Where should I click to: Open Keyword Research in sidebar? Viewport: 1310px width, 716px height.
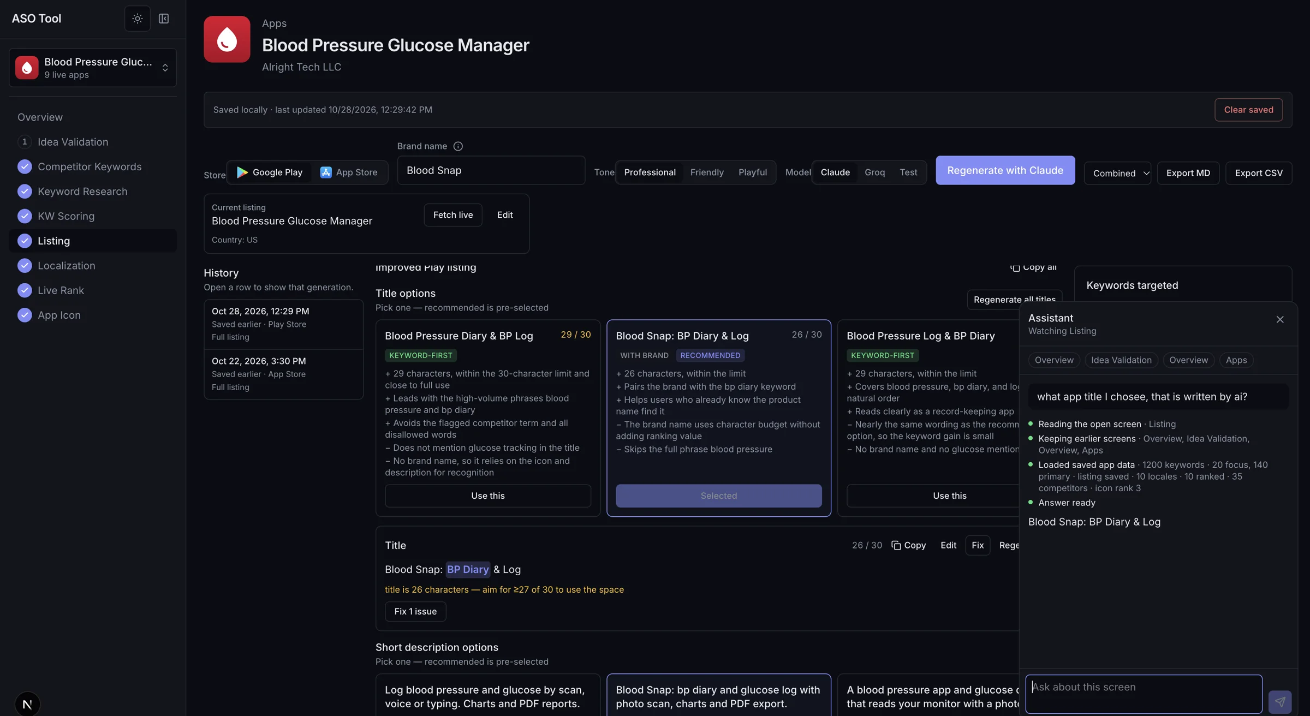82,192
